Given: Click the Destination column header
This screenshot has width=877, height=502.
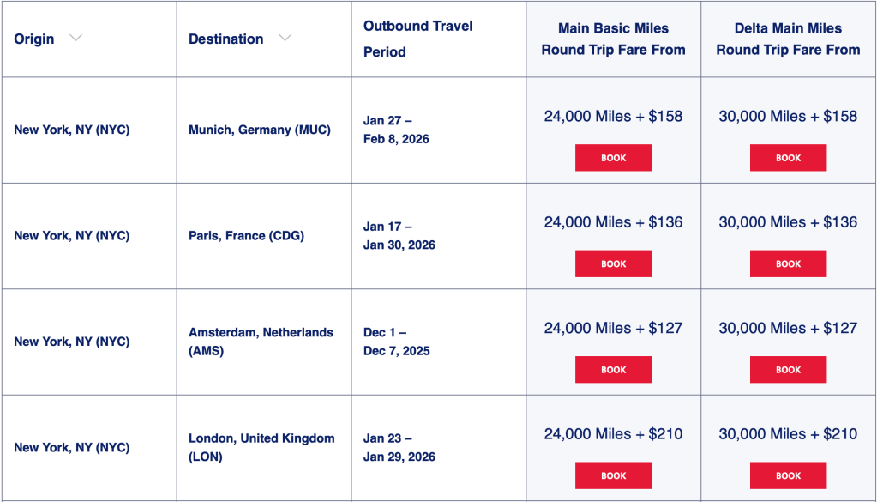Looking at the screenshot, I should [x=226, y=39].
